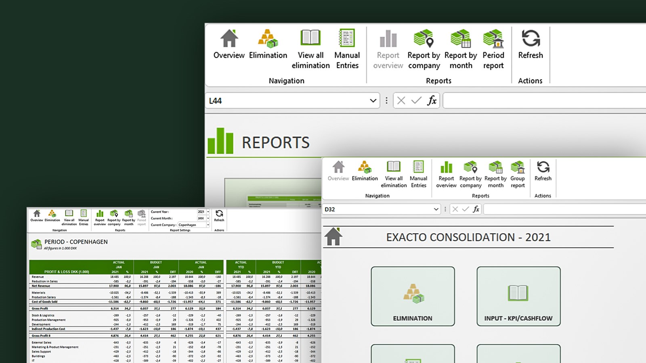Open Report by company in Period Copenhagen window
This screenshot has width=646, height=363.
[x=114, y=218]
